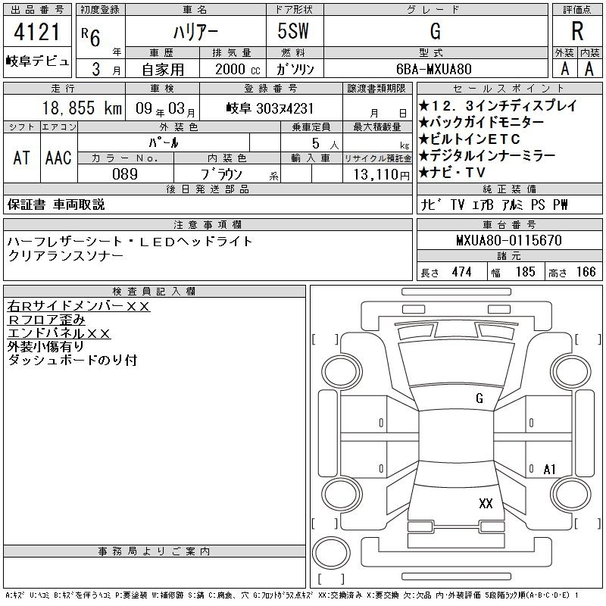
Task: Click the underlined エンドパネル×× note
Action: coord(59,333)
